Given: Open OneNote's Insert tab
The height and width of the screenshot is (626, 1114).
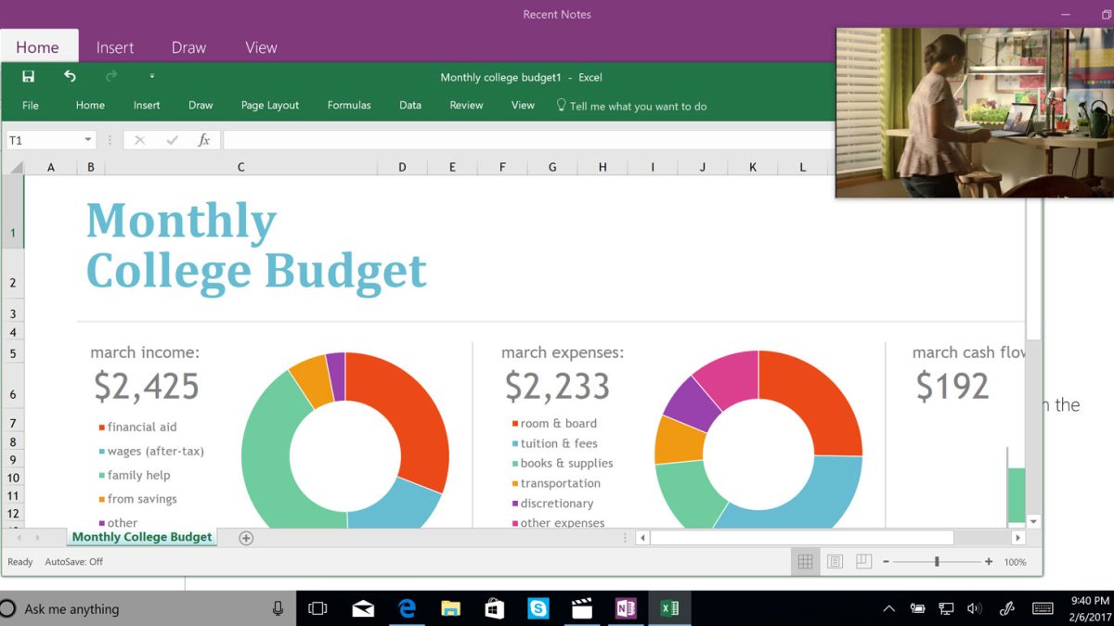Looking at the screenshot, I should [x=115, y=47].
